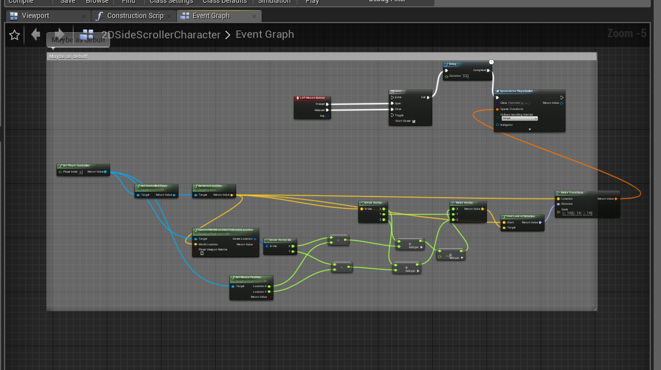
Task: Click the Delay node's Duration value field
Action: click(x=465, y=76)
